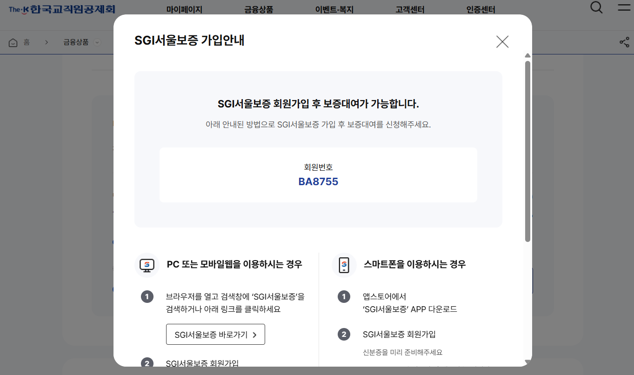This screenshot has width=634, height=375.
Task: Open the hamburger menu icon in header
Action: (x=624, y=7)
